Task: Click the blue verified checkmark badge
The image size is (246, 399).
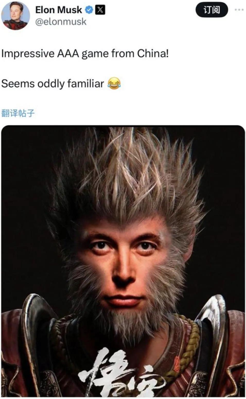Action: pos(89,10)
